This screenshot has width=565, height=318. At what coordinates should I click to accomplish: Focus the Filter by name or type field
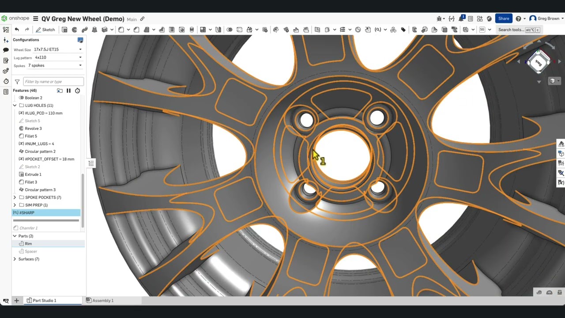pyautogui.click(x=53, y=81)
